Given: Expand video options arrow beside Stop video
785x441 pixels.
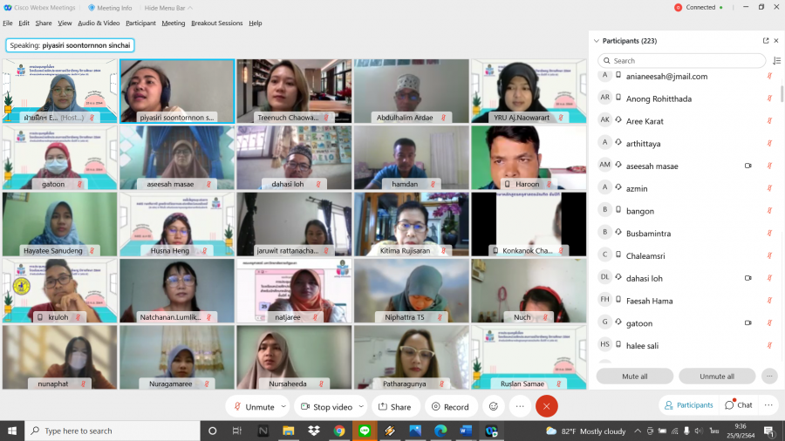Looking at the screenshot, I should (x=362, y=406).
